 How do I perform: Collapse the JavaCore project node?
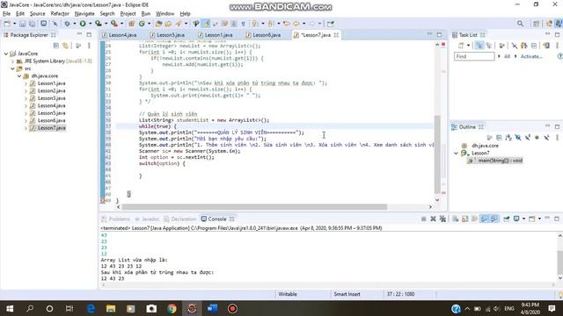coord(6,54)
